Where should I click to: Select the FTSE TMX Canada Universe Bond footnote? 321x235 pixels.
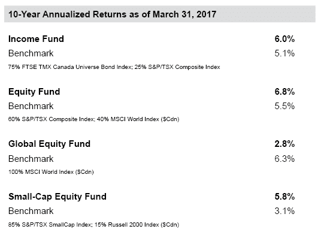114,67
